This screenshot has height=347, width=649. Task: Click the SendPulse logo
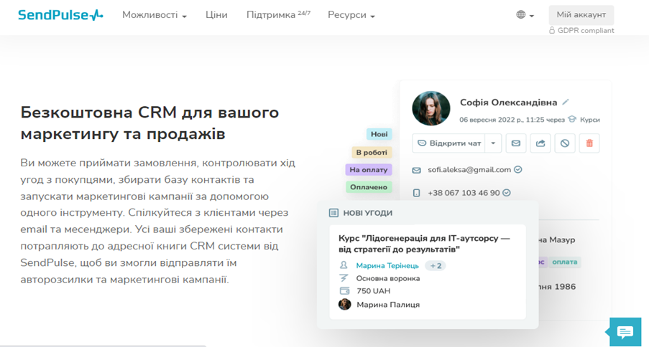(x=60, y=15)
